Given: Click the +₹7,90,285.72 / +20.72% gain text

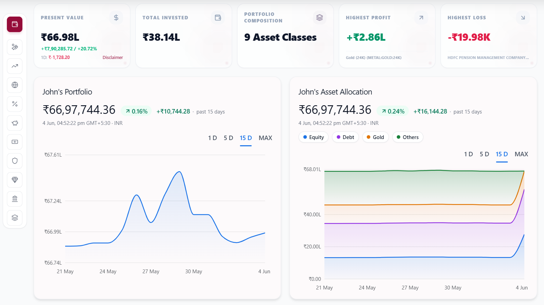Looking at the screenshot, I should pos(69,49).
